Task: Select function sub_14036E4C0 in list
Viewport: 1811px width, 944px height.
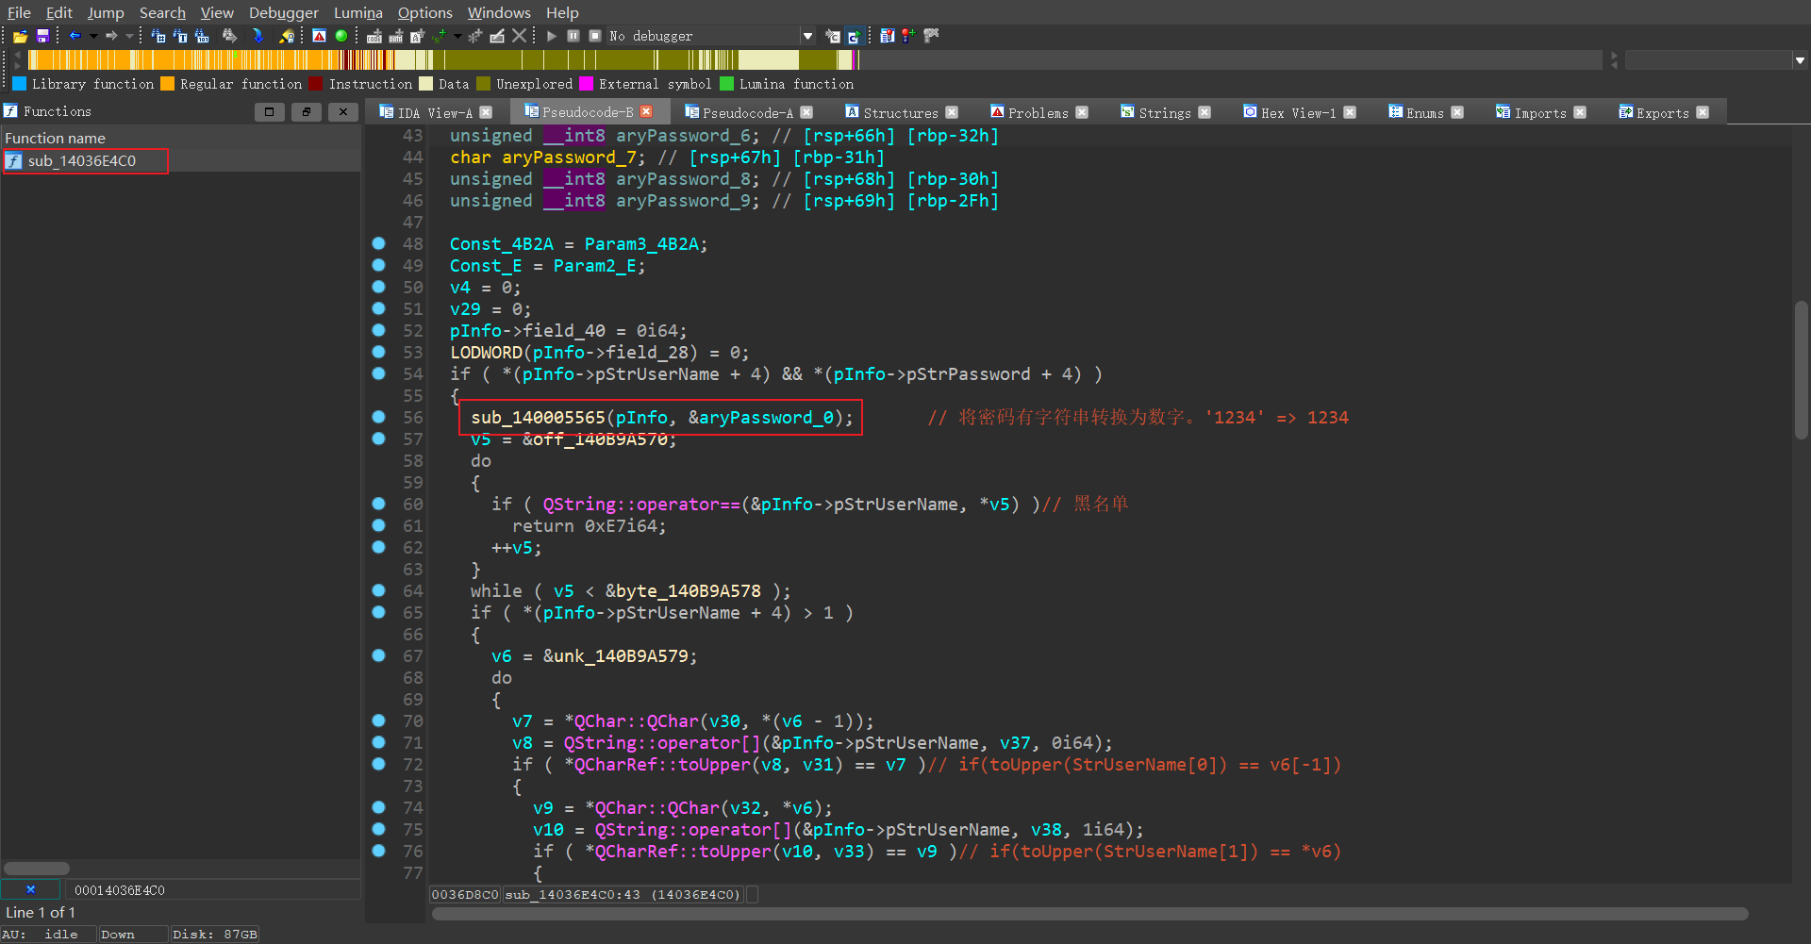Action: (82, 161)
